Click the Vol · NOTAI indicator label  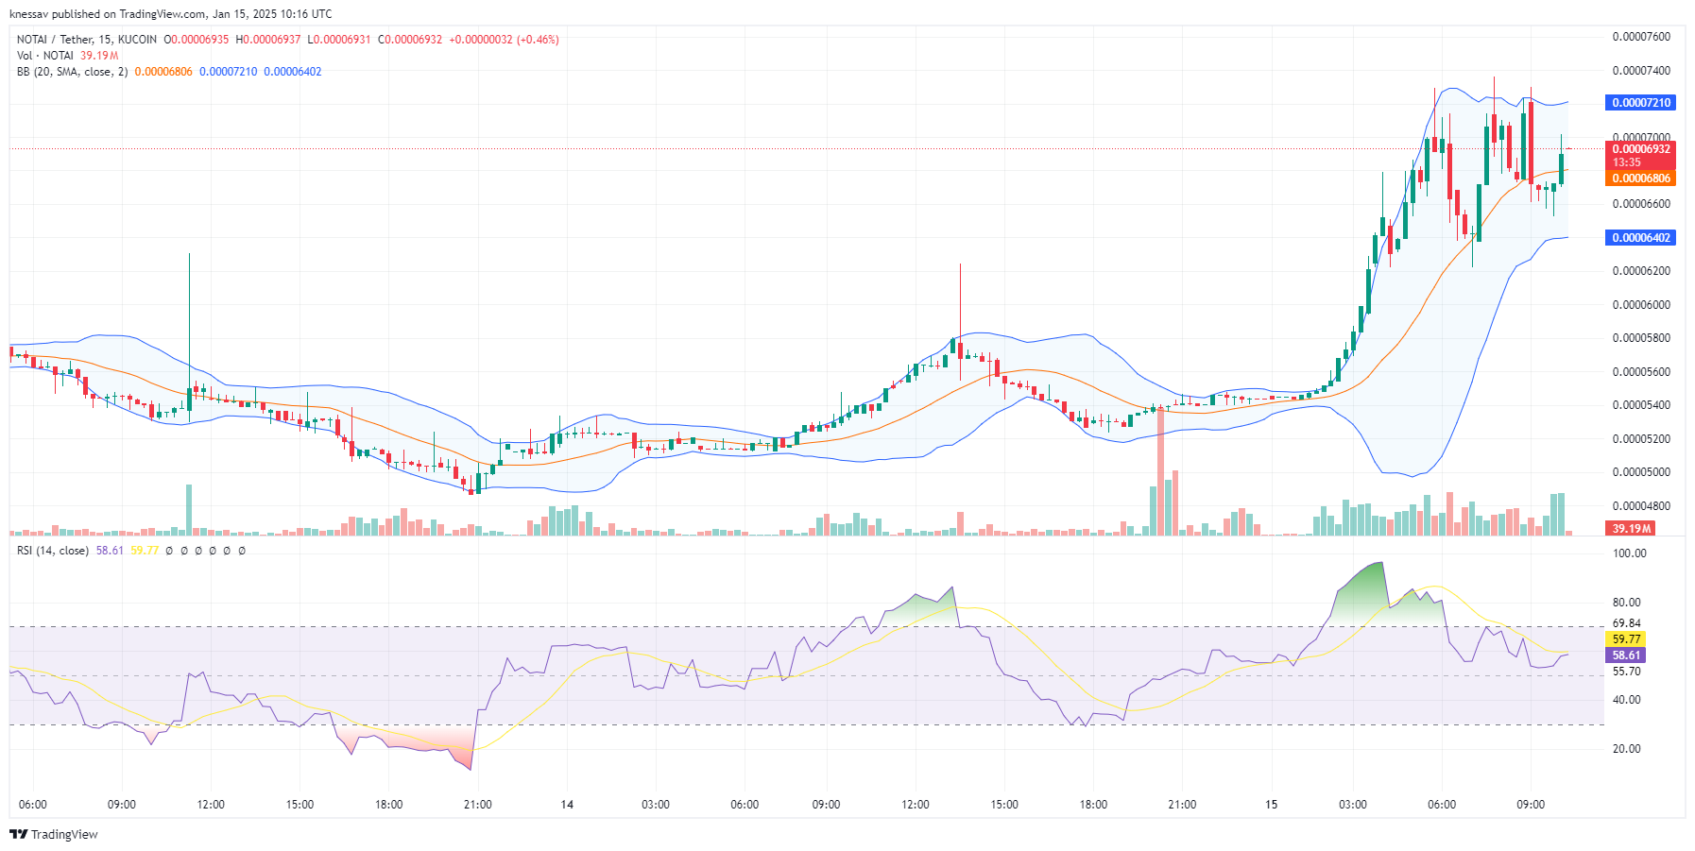point(45,56)
